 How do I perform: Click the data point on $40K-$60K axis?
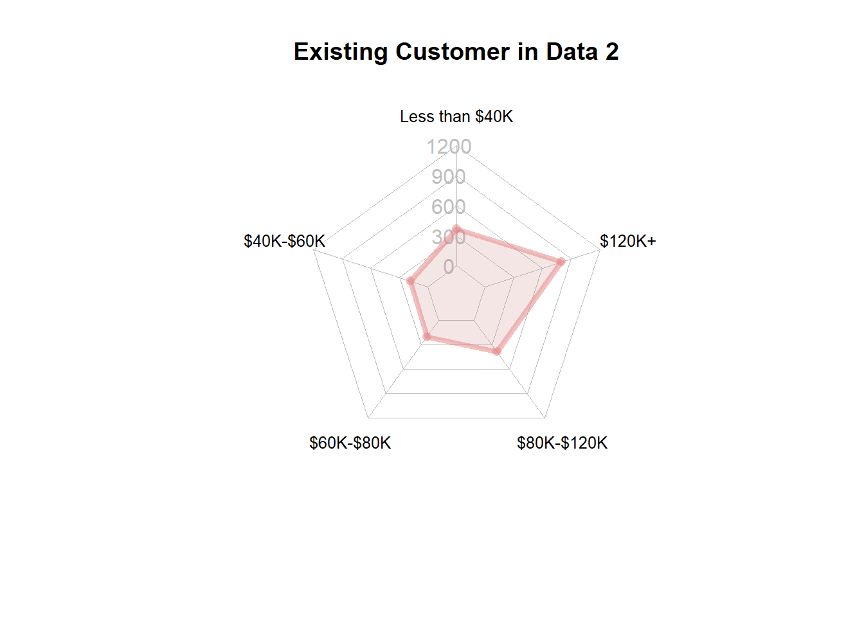click(410, 281)
